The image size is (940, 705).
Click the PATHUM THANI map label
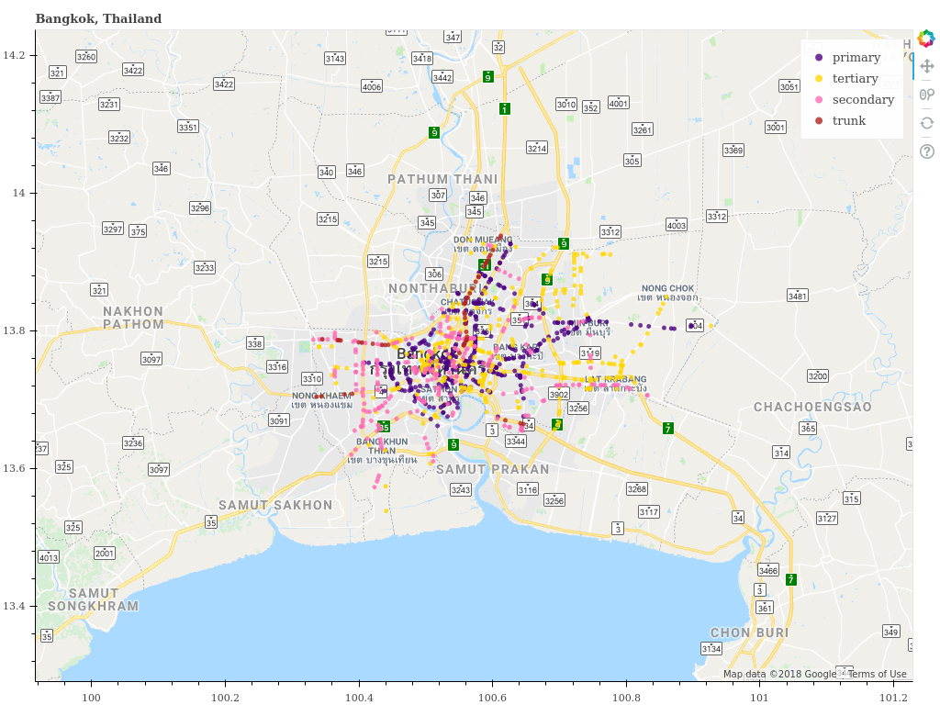point(442,180)
